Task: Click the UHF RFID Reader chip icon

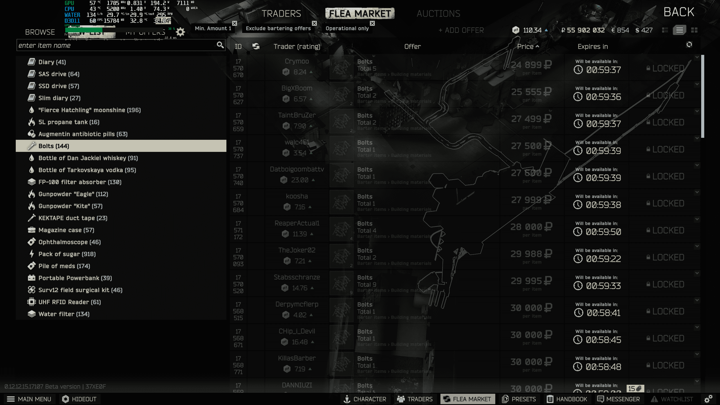Action: tap(31, 302)
